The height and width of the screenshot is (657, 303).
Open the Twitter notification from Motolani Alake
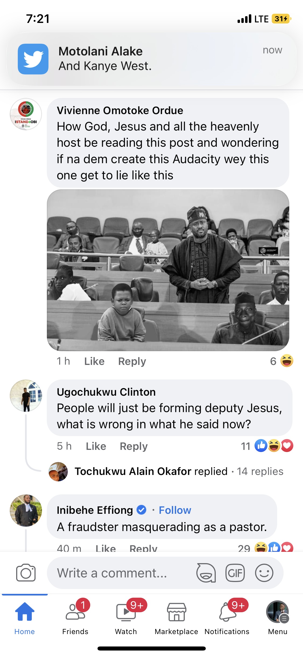(x=152, y=59)
